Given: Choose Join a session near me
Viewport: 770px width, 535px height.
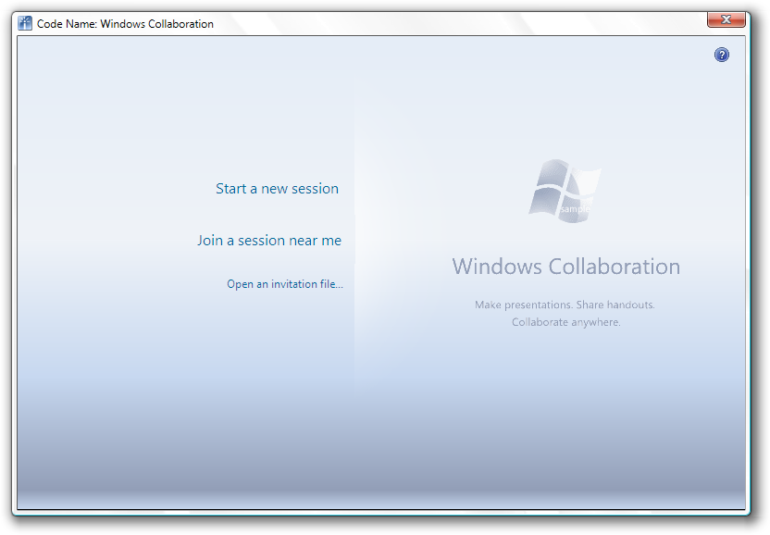Looking at the screenshot, I should point(269,241).
